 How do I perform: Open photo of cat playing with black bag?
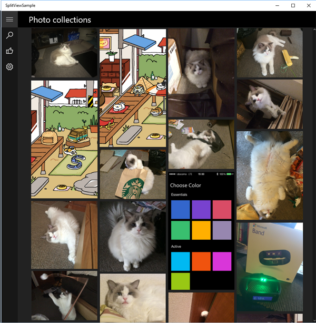click(x=201, y=144)
